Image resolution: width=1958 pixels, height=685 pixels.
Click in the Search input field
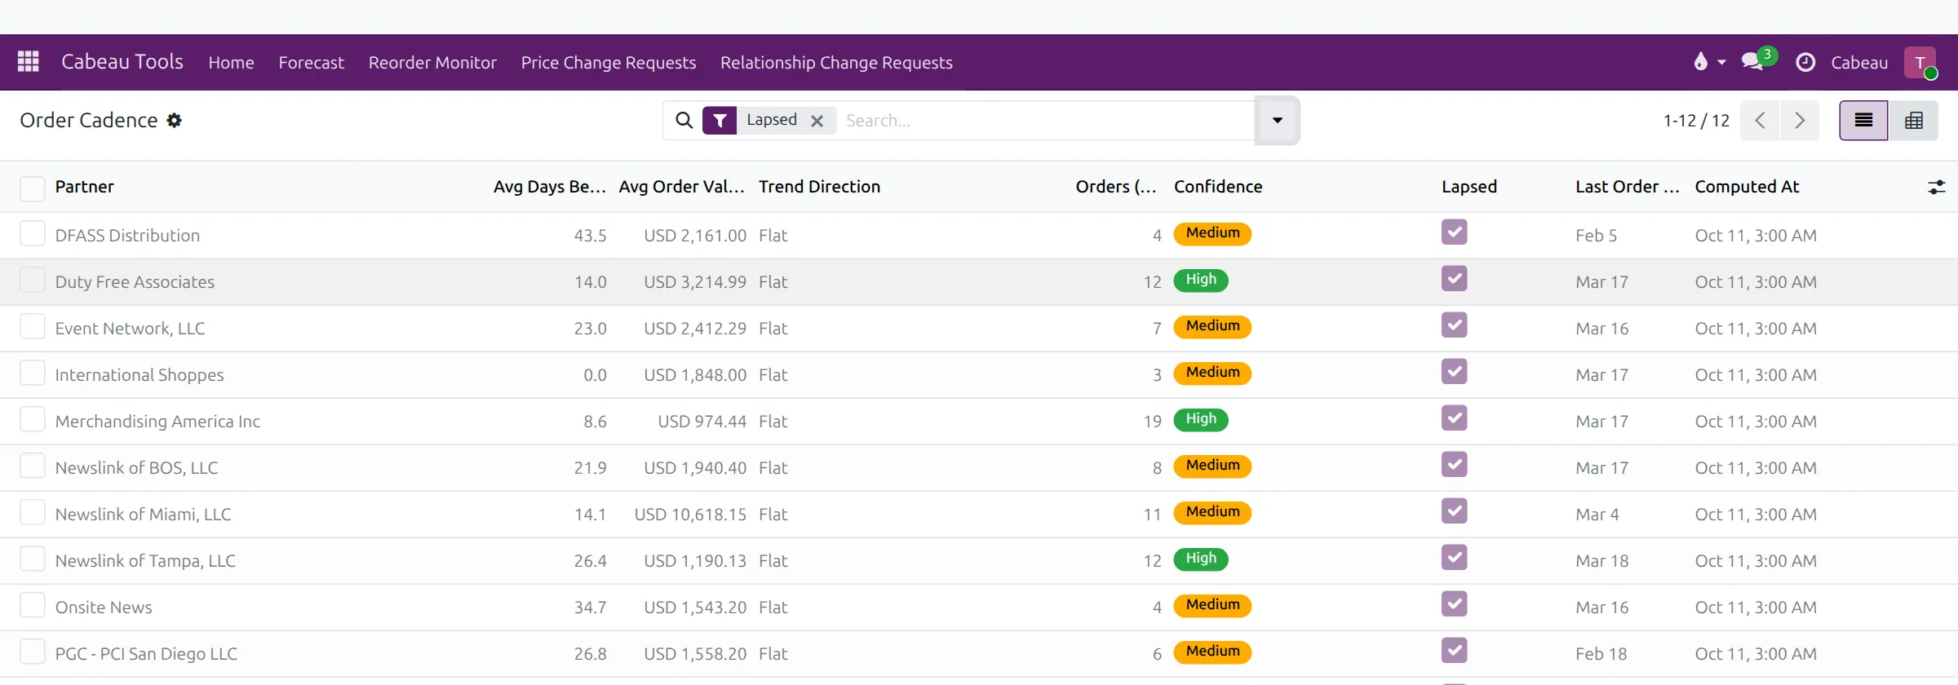point(1044,121)
